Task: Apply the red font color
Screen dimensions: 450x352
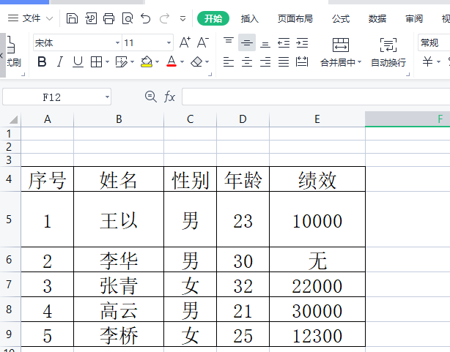Action: click(171, 61)
